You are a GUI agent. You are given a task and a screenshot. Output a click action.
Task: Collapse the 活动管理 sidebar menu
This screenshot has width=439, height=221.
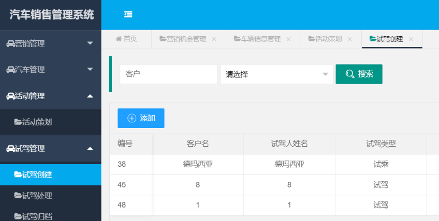tap(90, 96)
